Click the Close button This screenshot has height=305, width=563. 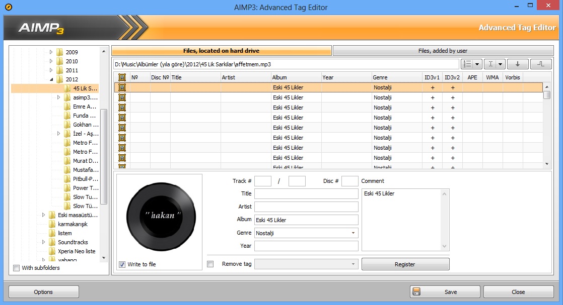coord(518,292)
